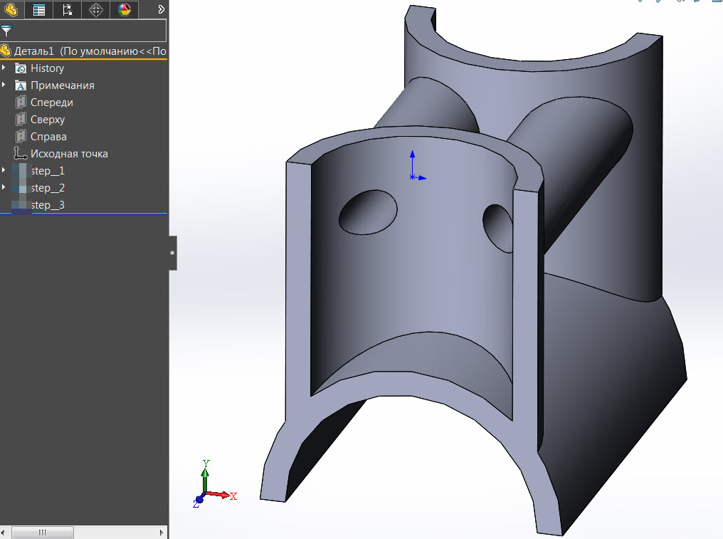Image resolution: width=723 pixels, height=539 pixels.
Task: Open the ConfigurationManager panel
Action: tap(67, 10)
